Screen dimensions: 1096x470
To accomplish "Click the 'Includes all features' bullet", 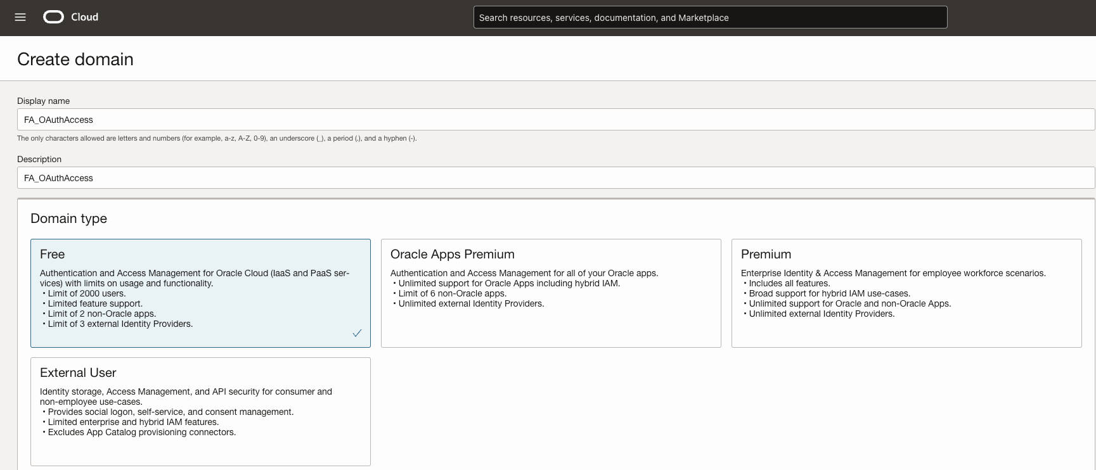I will (789, 283).
